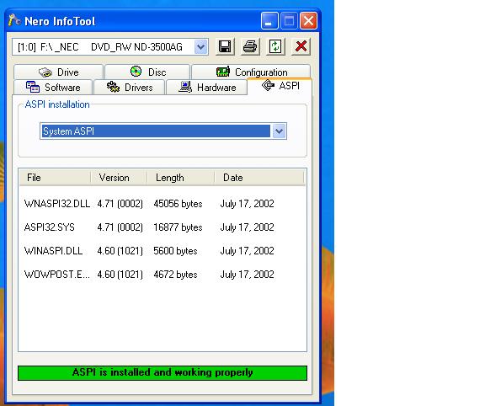Click version 4.71 (0002) of WNASPI32.DLL
485x406 pixels.
click(120, 204)
